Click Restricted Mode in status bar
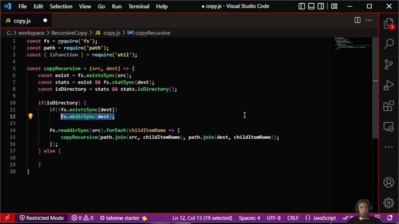This screenshot has height=224, width=399. [x=42, y=218]
